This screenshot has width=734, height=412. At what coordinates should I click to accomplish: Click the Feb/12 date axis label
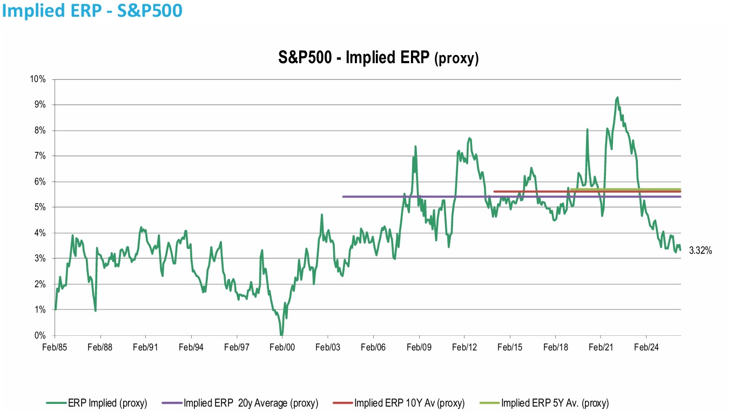464,348
